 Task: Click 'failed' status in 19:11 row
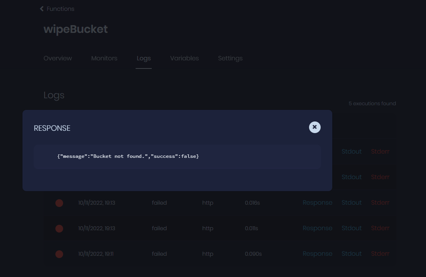point(159,254)
